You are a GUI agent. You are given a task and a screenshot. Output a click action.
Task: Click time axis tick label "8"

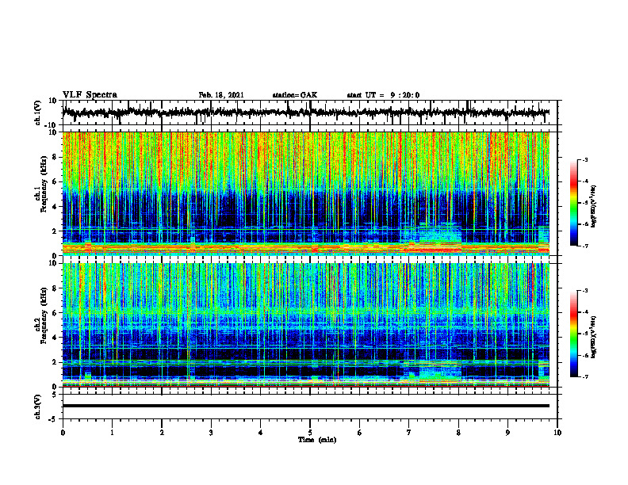tap(458, 433)
